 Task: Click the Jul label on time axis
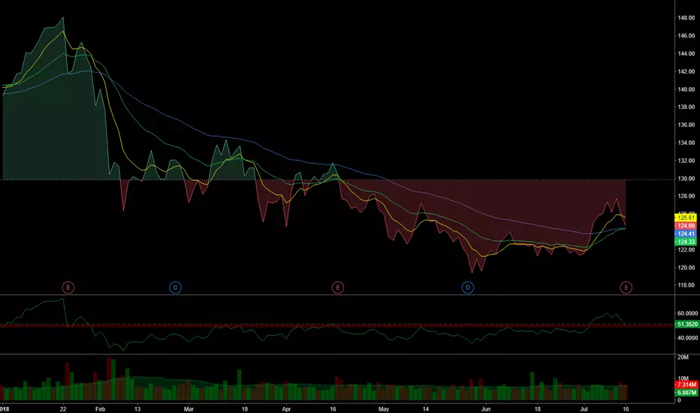(x=584, y=409)
